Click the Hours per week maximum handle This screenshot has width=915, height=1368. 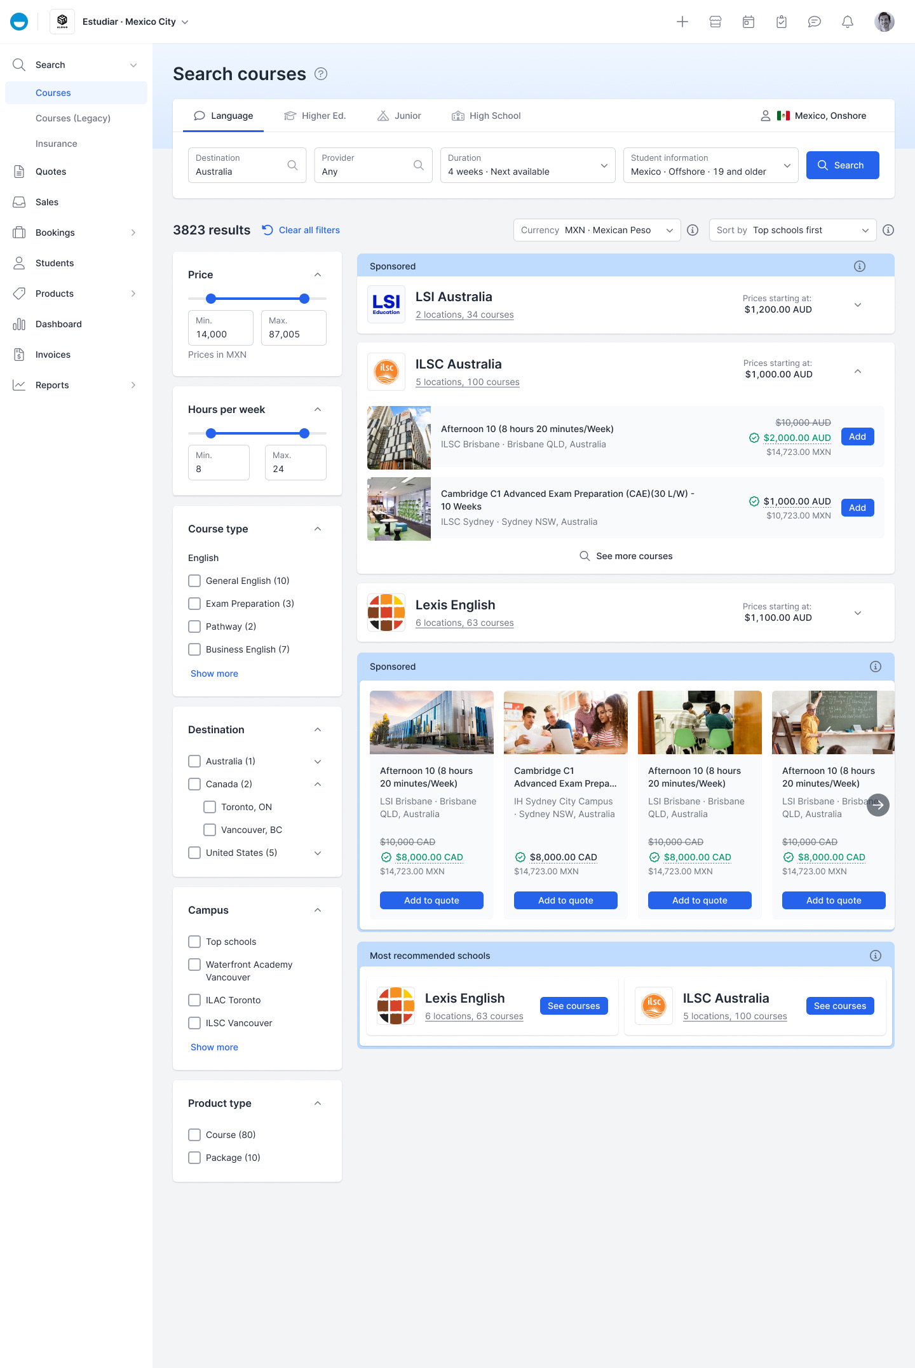pos(304,433)
